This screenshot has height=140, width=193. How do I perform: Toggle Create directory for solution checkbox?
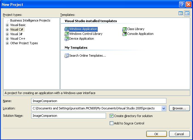[111, 116]
